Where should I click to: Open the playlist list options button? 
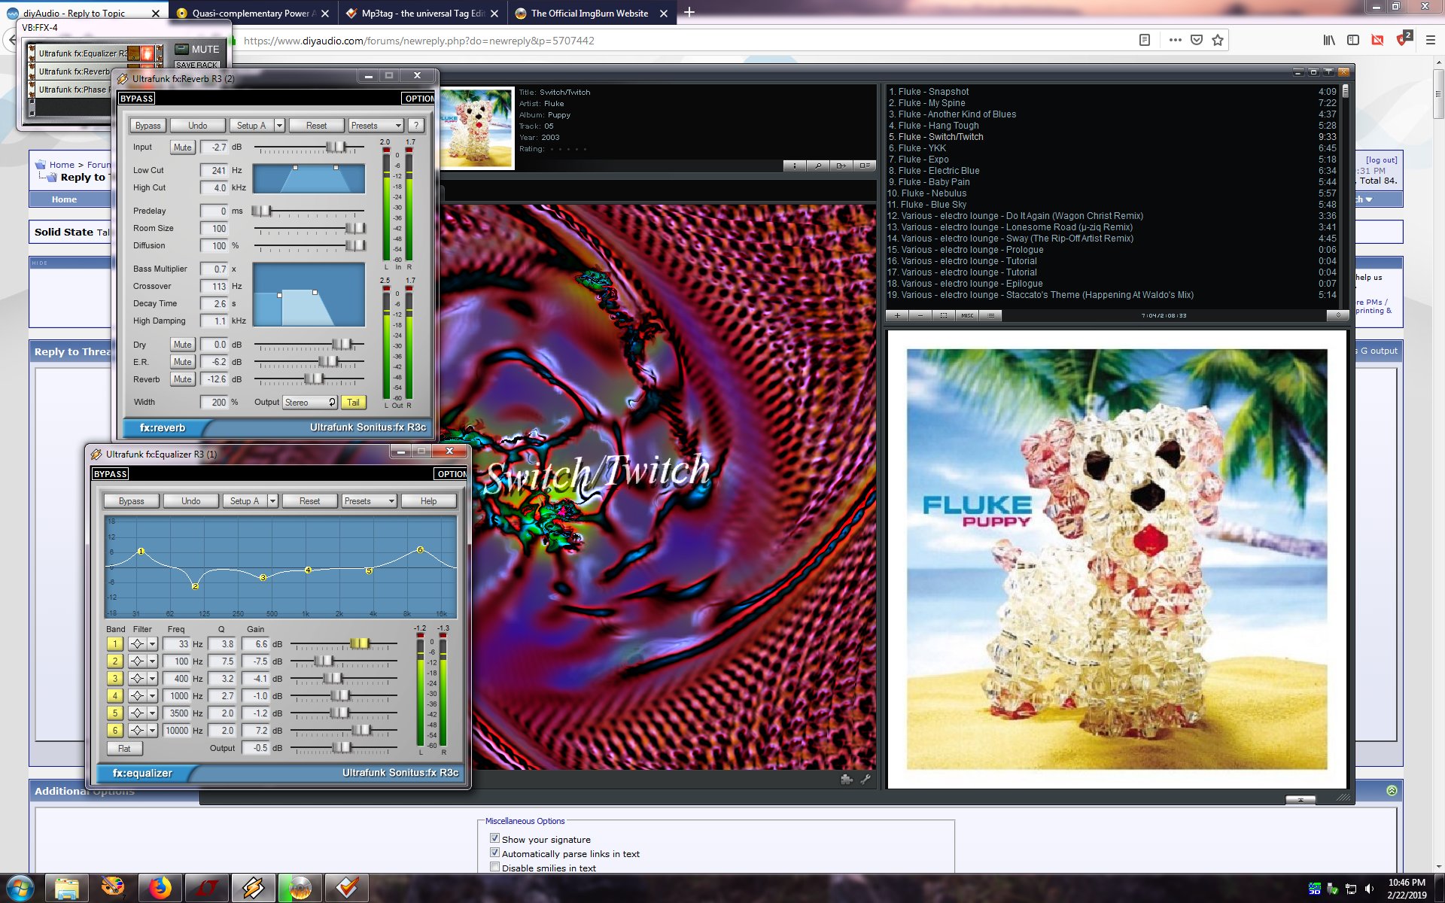tap(990, 316)
